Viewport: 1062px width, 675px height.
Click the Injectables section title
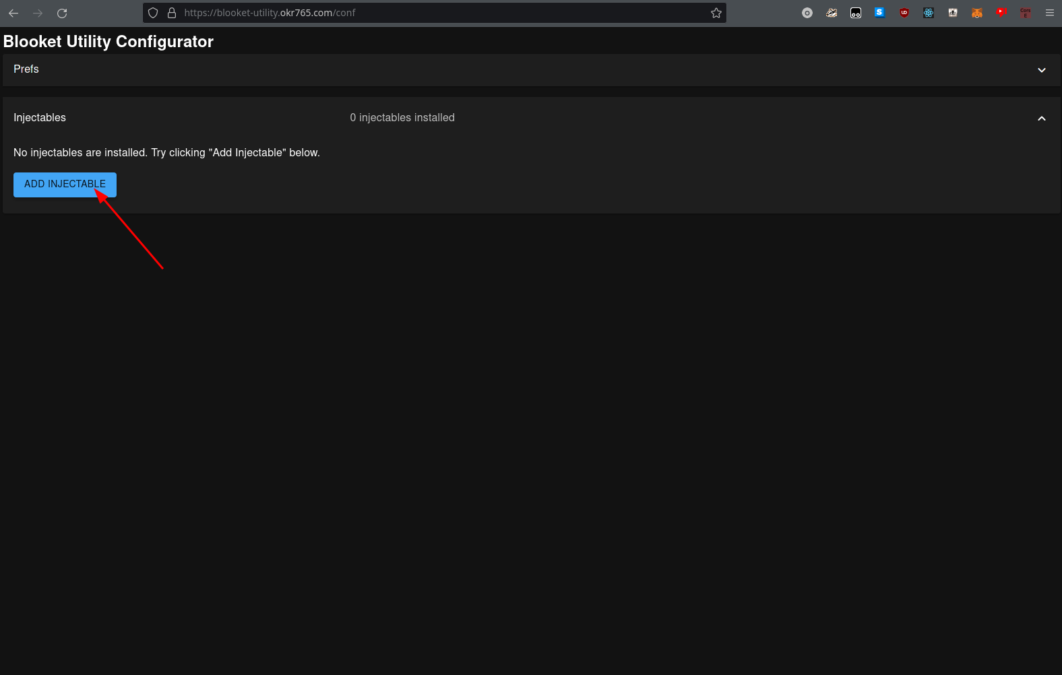click(40, 118)
